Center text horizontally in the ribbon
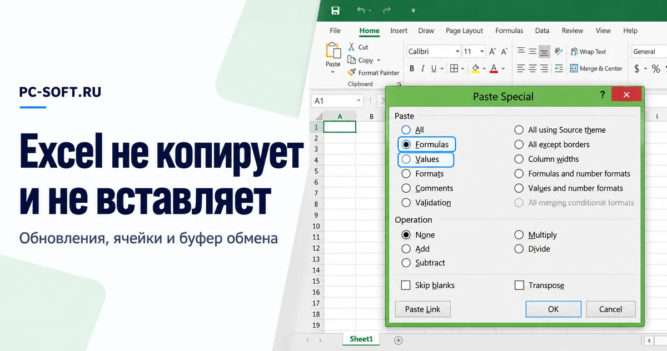667x351 pixels. tap(532, 69)
